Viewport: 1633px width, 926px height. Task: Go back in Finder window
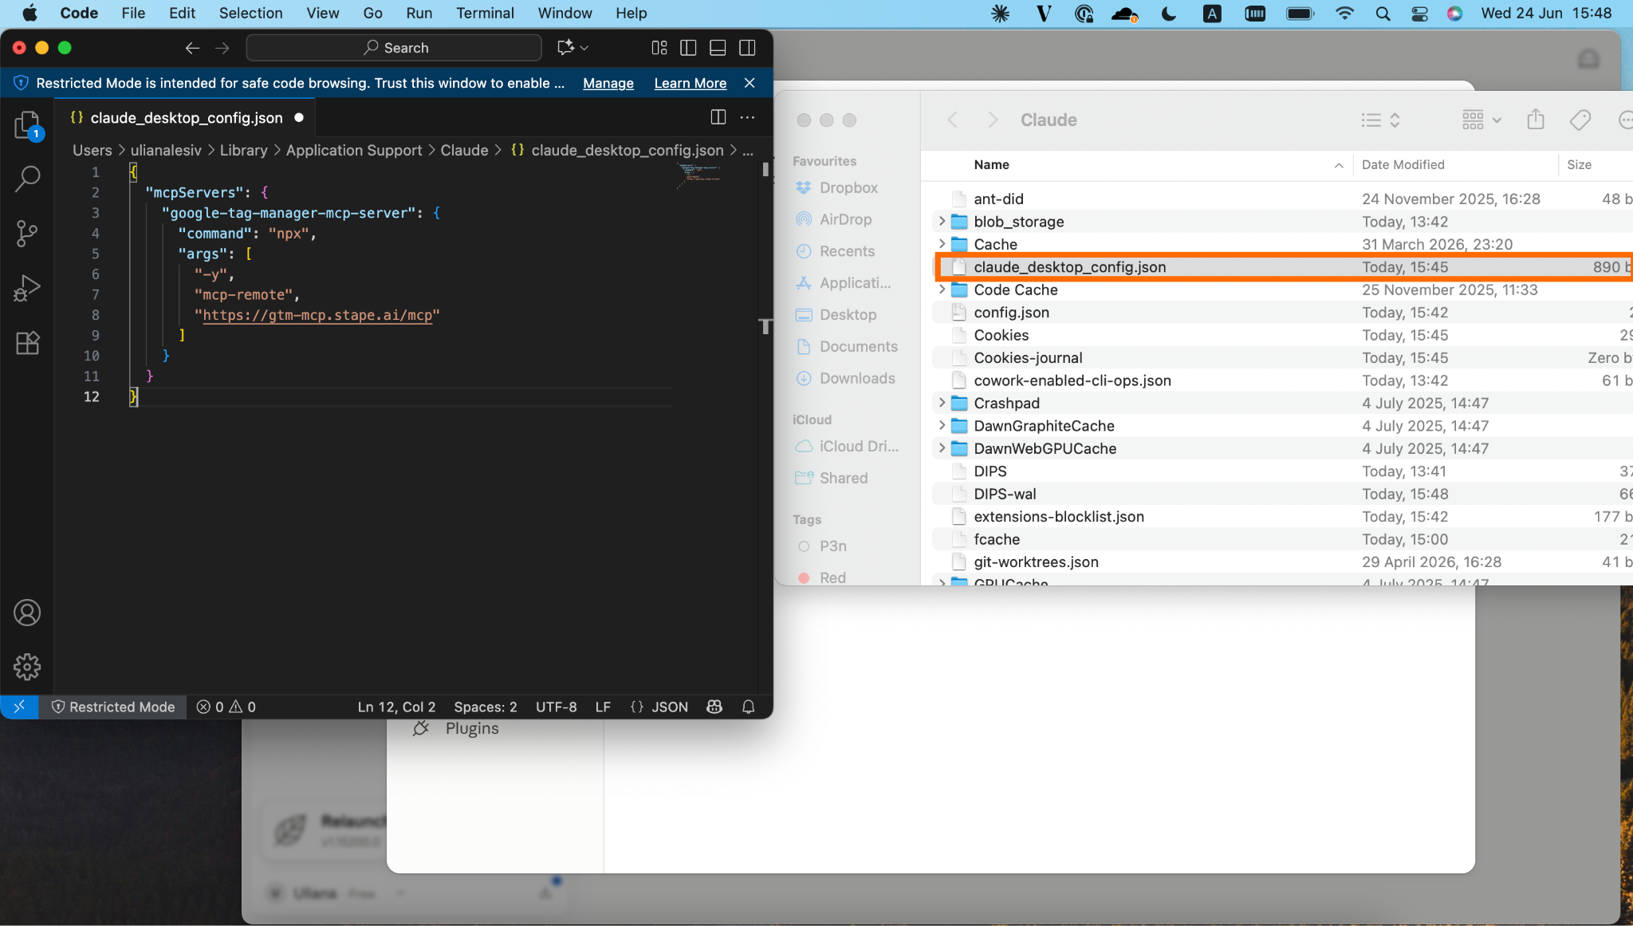coord(952,120)
